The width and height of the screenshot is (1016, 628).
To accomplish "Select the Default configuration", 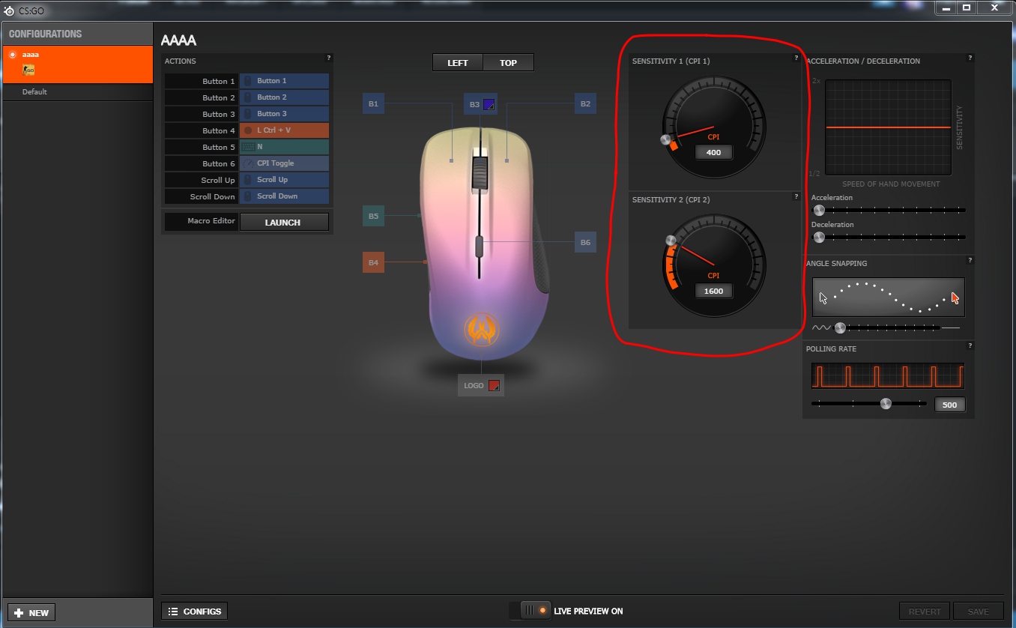I will tap(77, 91).
